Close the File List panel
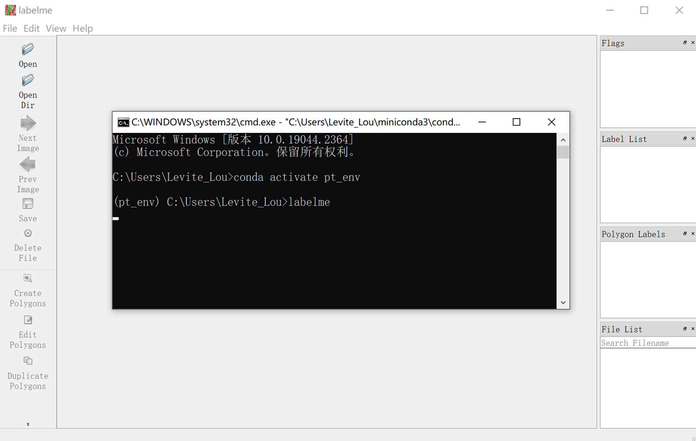The image size is (696, 441). [x=693, y=329]
